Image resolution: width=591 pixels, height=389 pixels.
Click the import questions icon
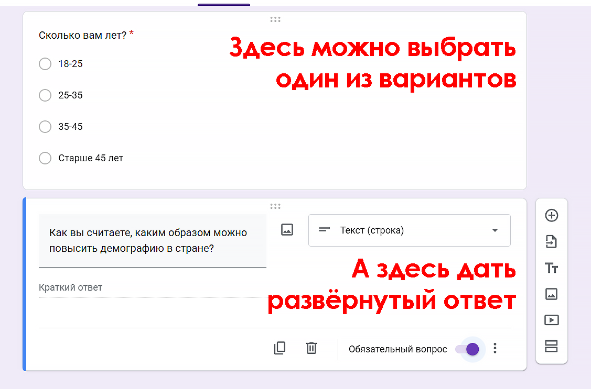[x=551, y=241]
